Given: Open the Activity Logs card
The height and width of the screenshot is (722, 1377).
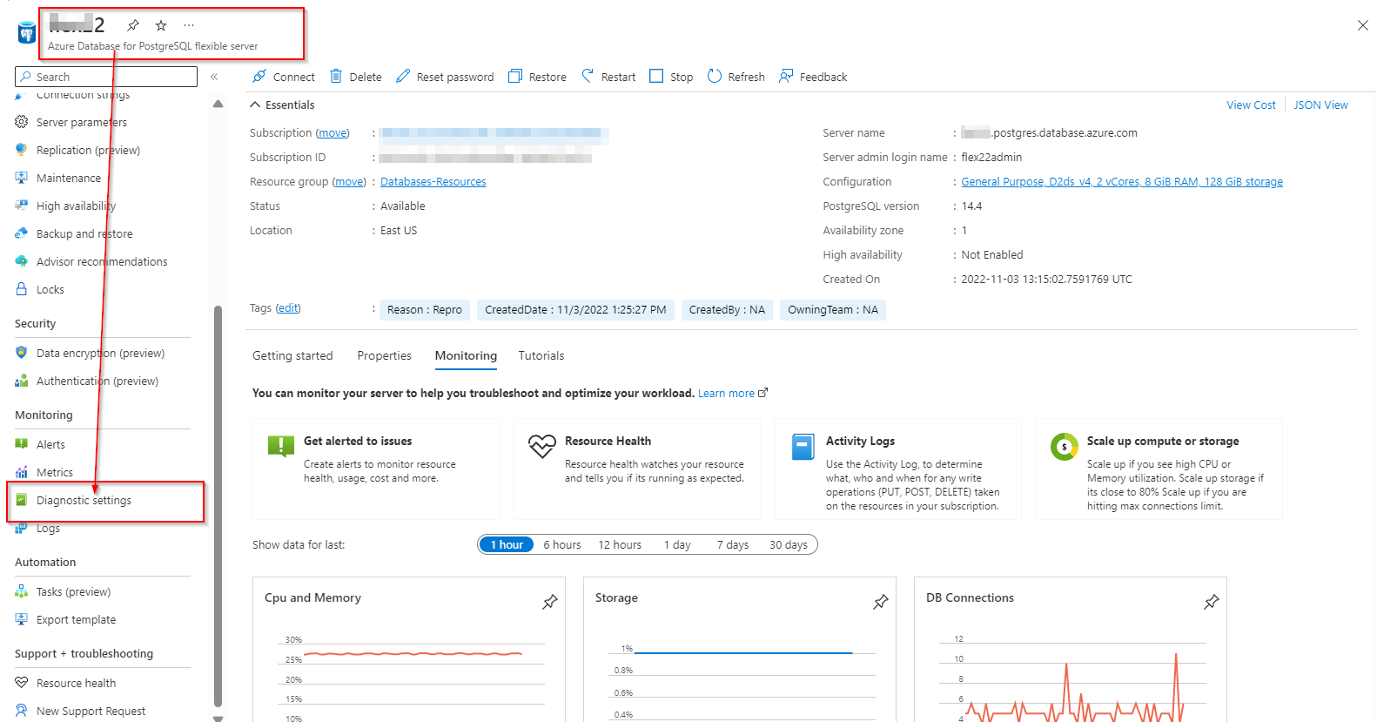Looking at the screenshot, I should [898, 469].
